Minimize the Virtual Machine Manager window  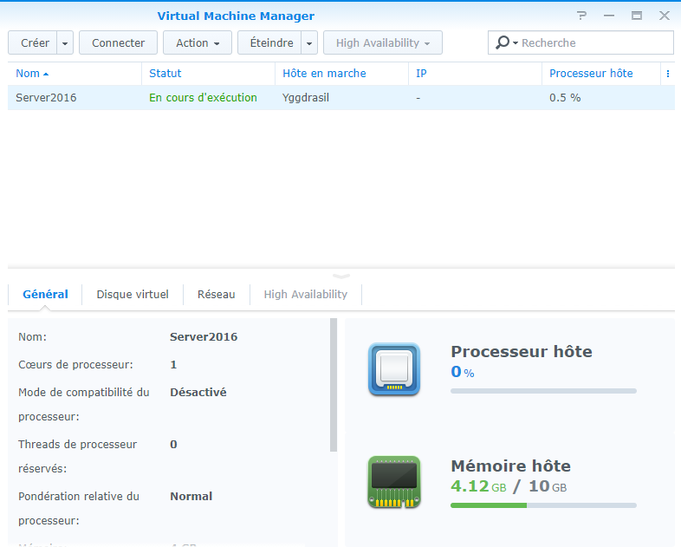(609, 16)
